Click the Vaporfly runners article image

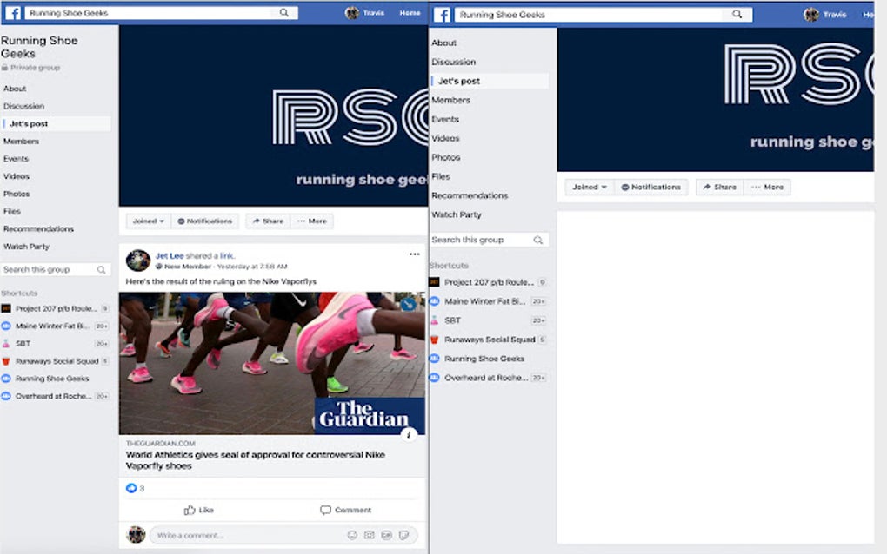[x=272, y=363]
